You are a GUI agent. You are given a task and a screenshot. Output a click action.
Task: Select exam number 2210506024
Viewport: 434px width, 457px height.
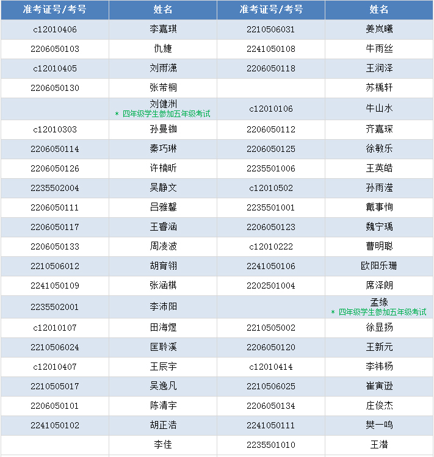click(55, 347)
